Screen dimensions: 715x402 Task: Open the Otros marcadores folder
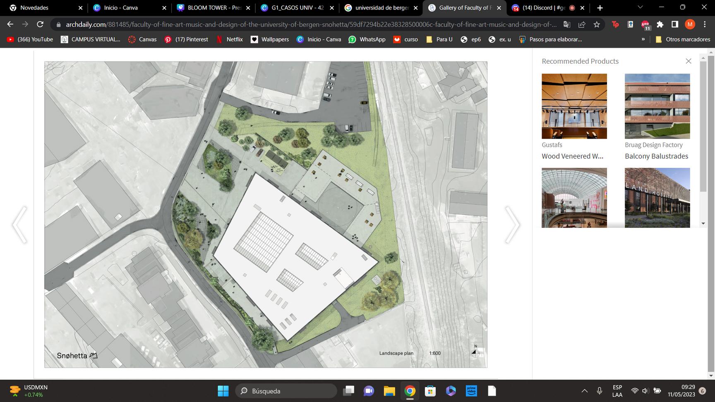click(683, 39)
